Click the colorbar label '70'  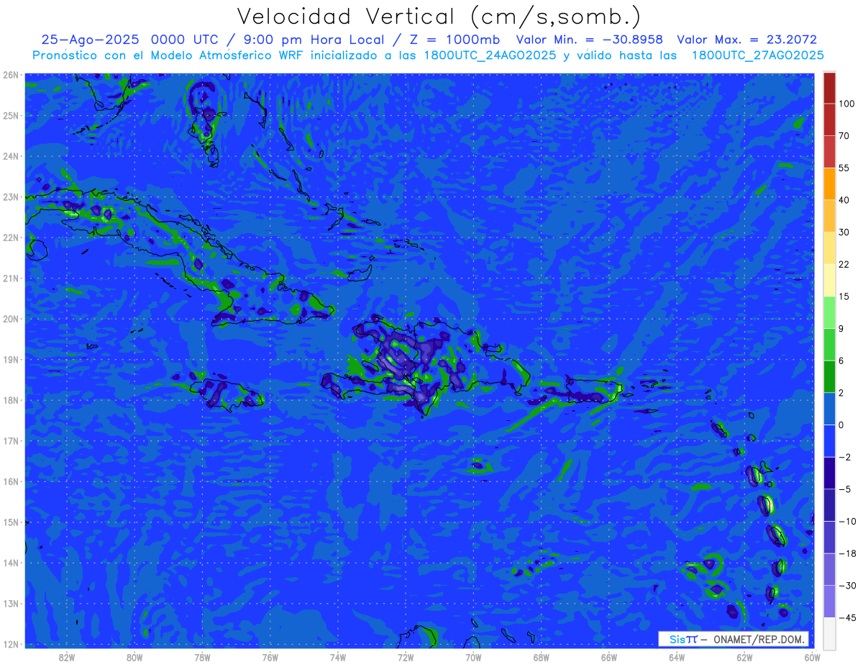[x=844, y=135]
